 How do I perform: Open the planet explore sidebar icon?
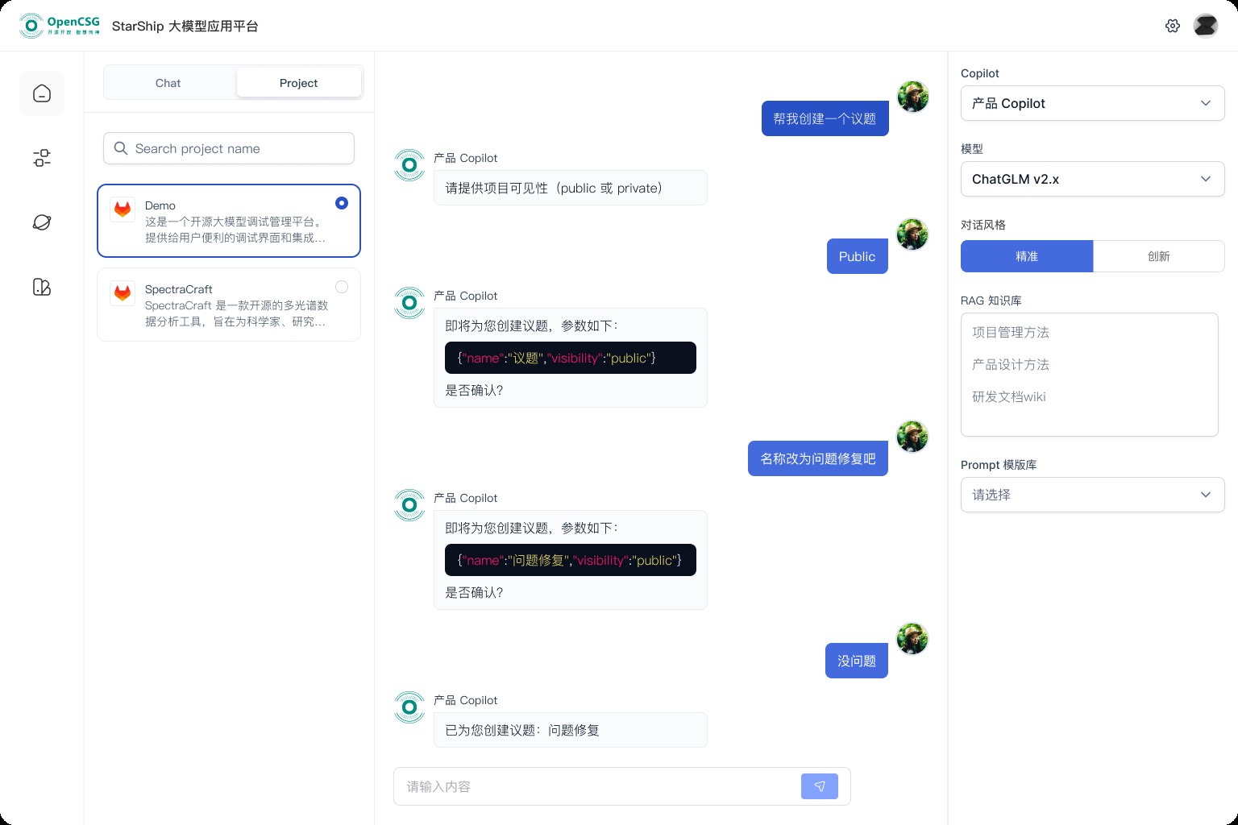[x=42, y=222]
